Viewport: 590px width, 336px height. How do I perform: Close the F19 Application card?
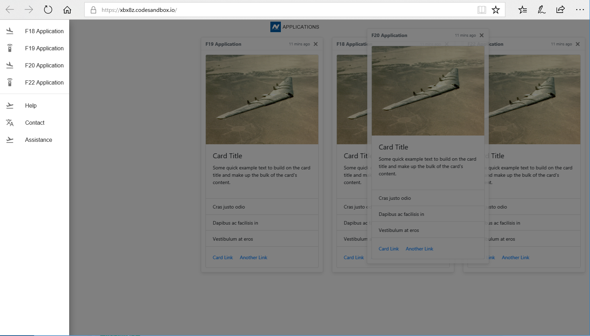pos(316,44)
